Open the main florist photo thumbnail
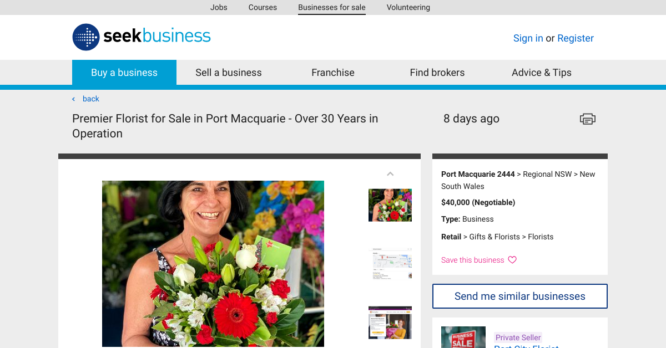 pos(390,205)
